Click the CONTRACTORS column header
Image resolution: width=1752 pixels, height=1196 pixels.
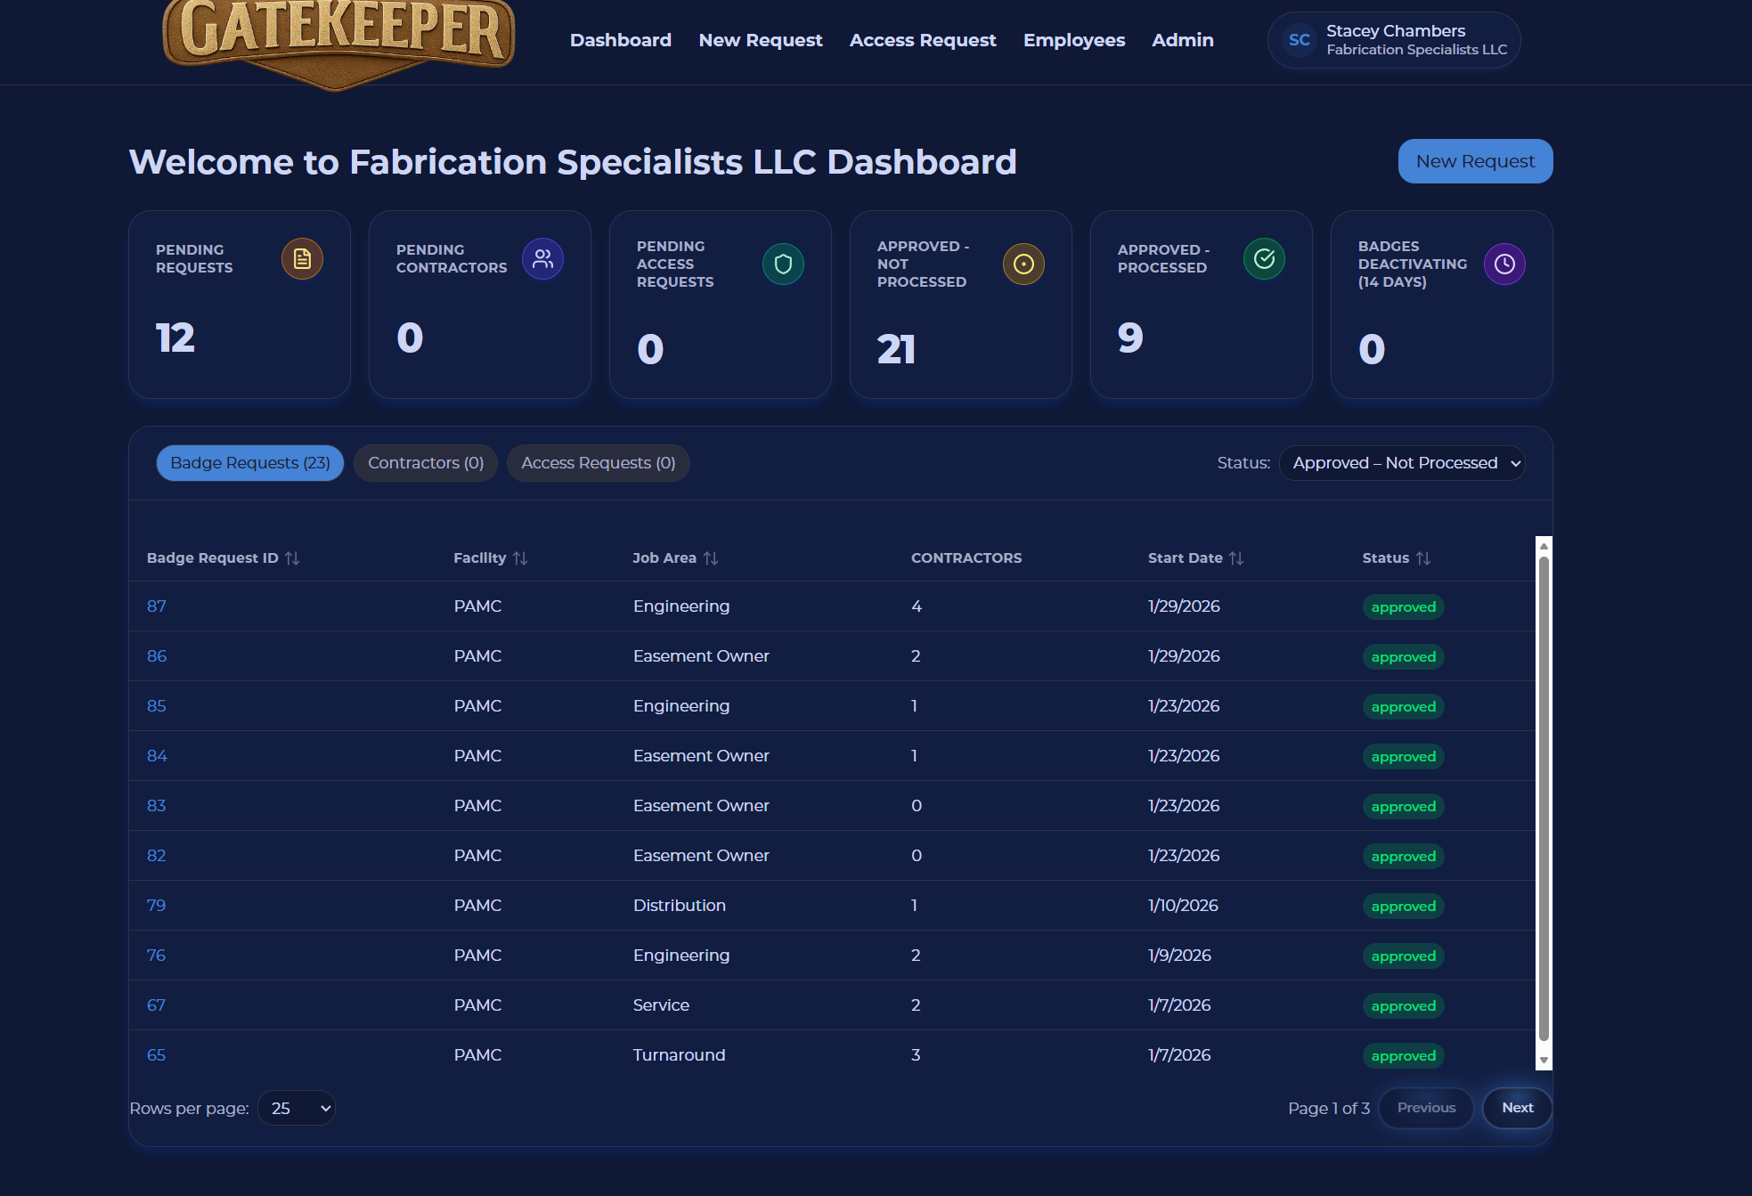(966, 558)
